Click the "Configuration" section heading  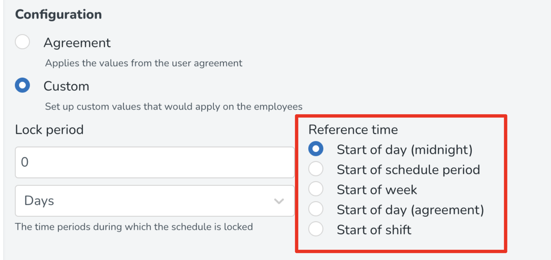click(x=58, y=15)
